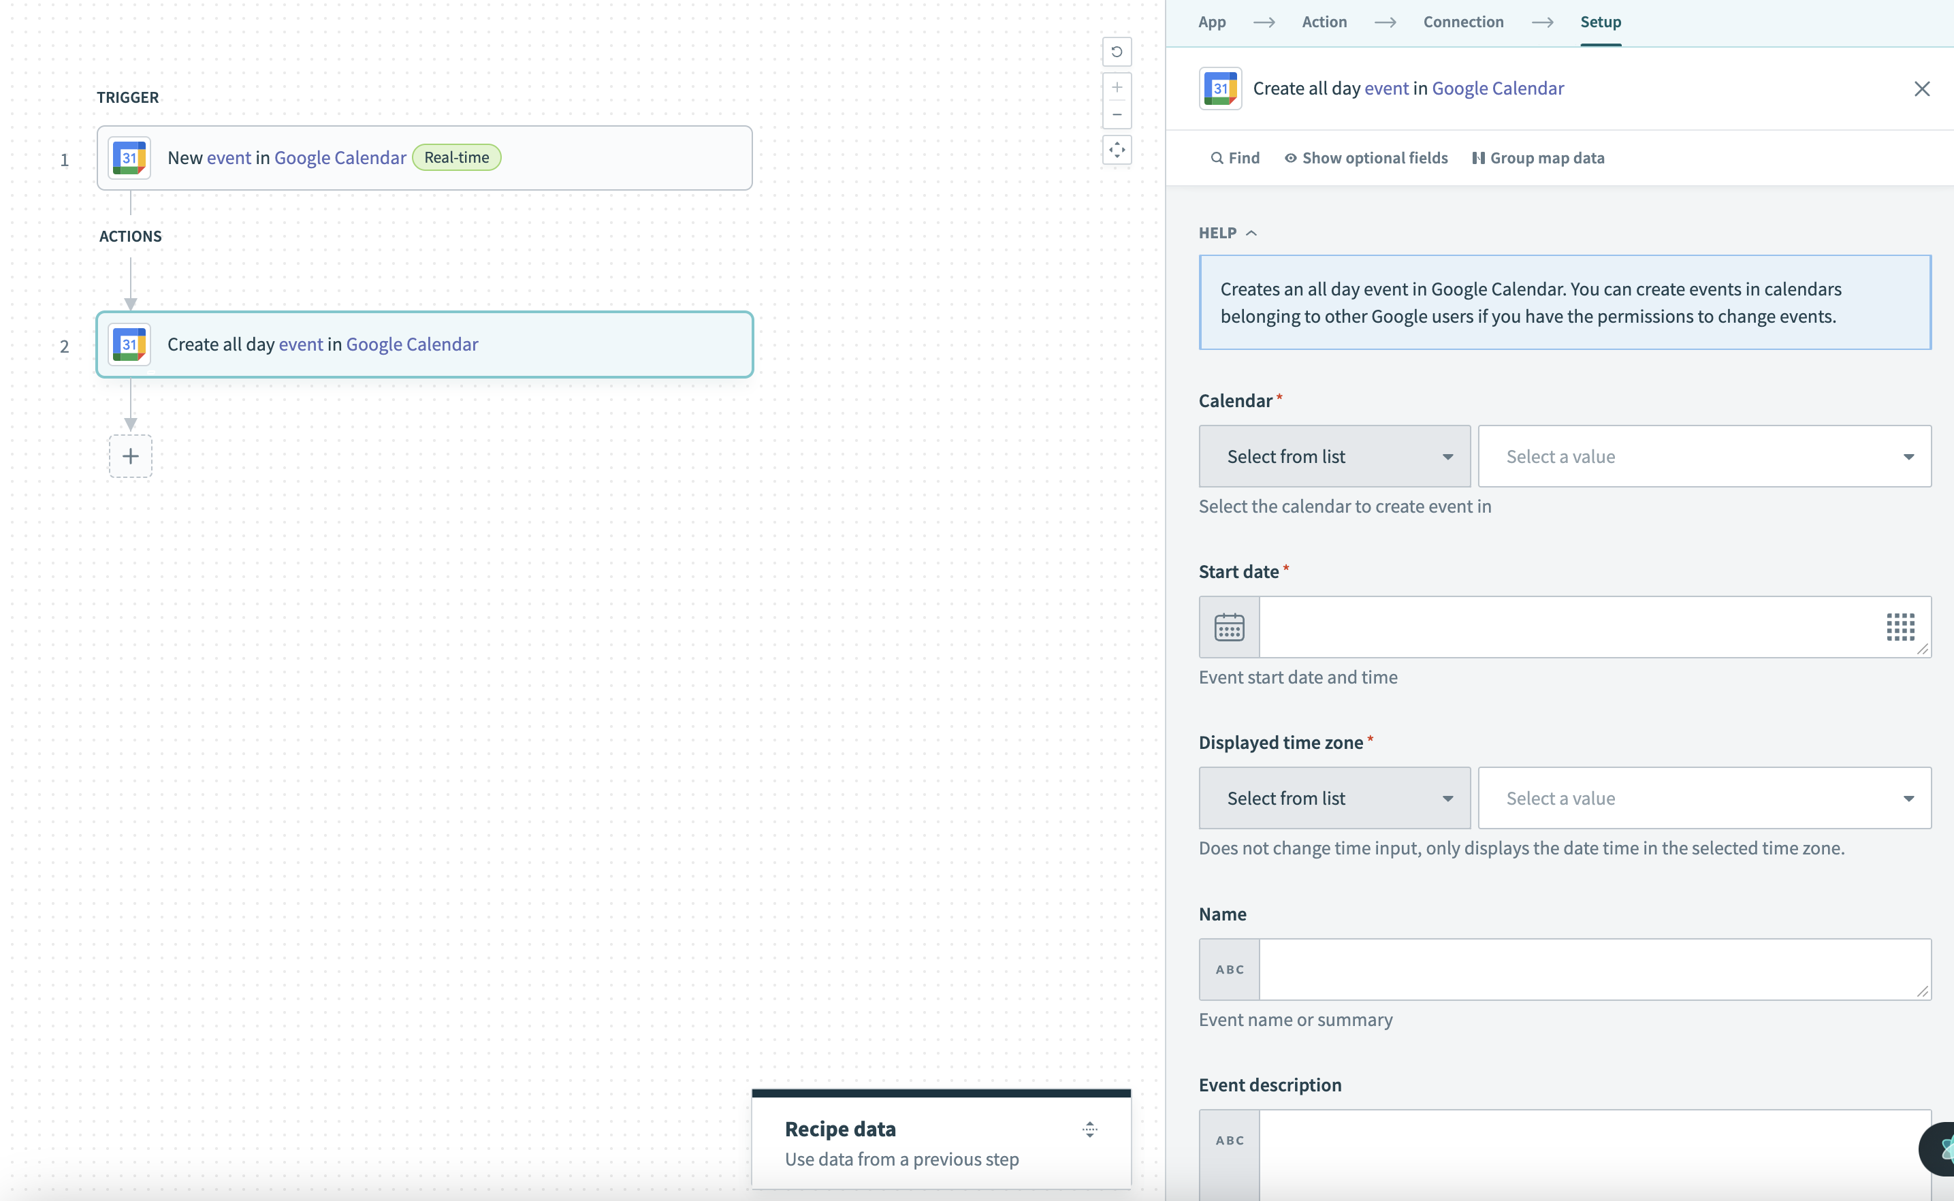Click 'Event start date and time' hint

pyautogui.click(x=1298, y=677)
